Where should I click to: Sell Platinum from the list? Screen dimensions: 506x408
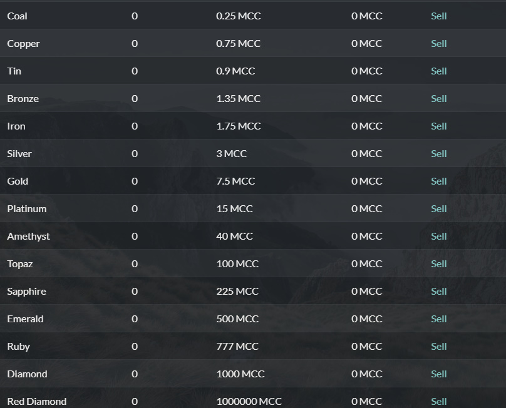tap(438, 208)
